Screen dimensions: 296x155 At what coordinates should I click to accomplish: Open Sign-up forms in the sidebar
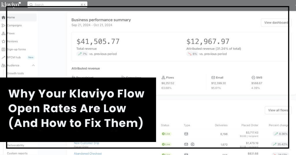(16, 49)
